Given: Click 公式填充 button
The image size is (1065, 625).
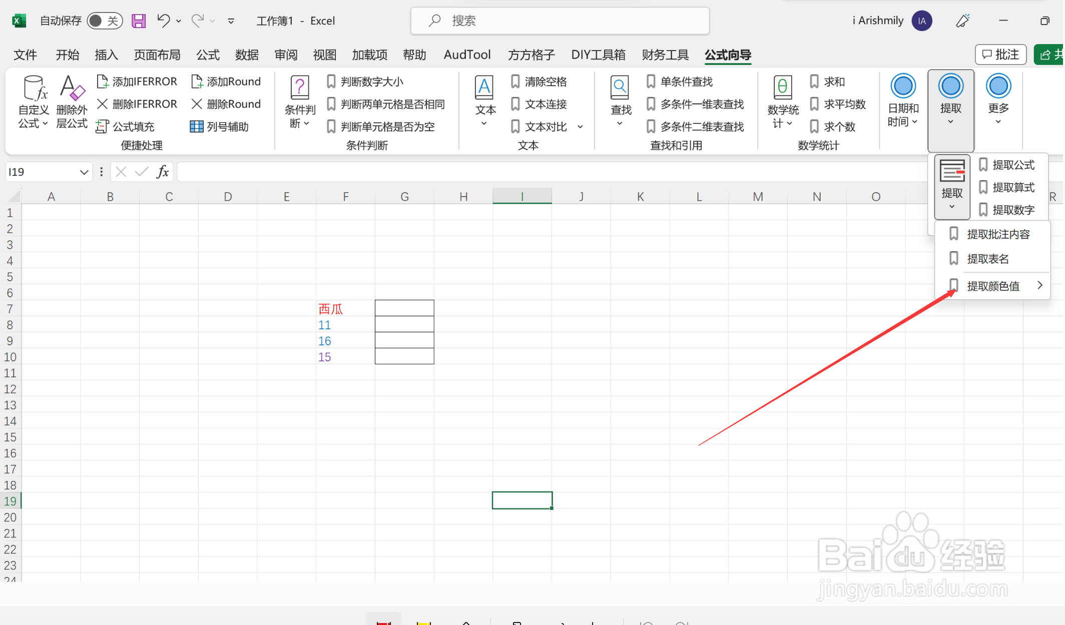Looking at the screenshot, I should coord(125,127).
